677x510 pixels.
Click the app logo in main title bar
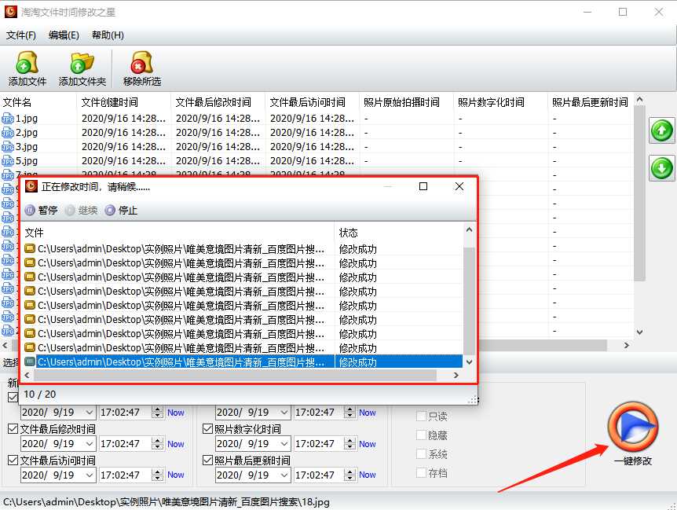(x=11, y=12)
